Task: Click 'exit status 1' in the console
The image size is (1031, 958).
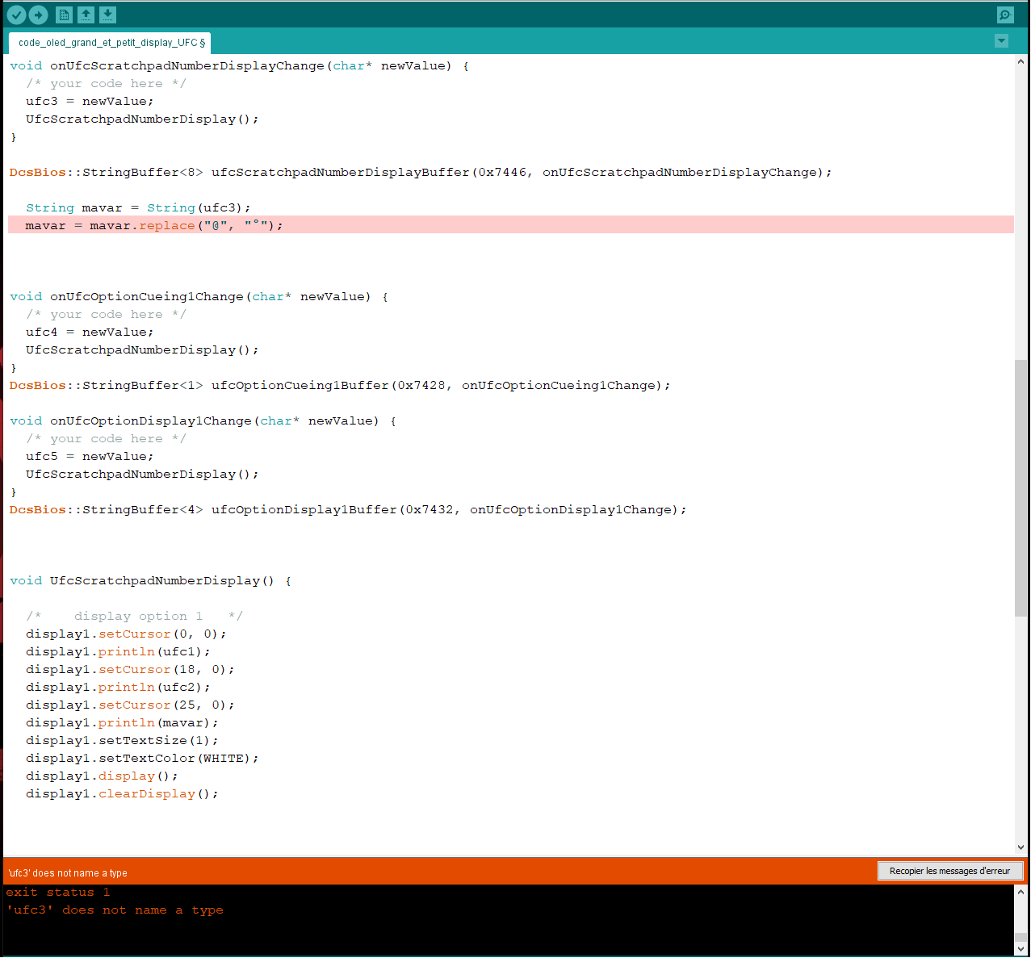Action: [x=57, y=893]
